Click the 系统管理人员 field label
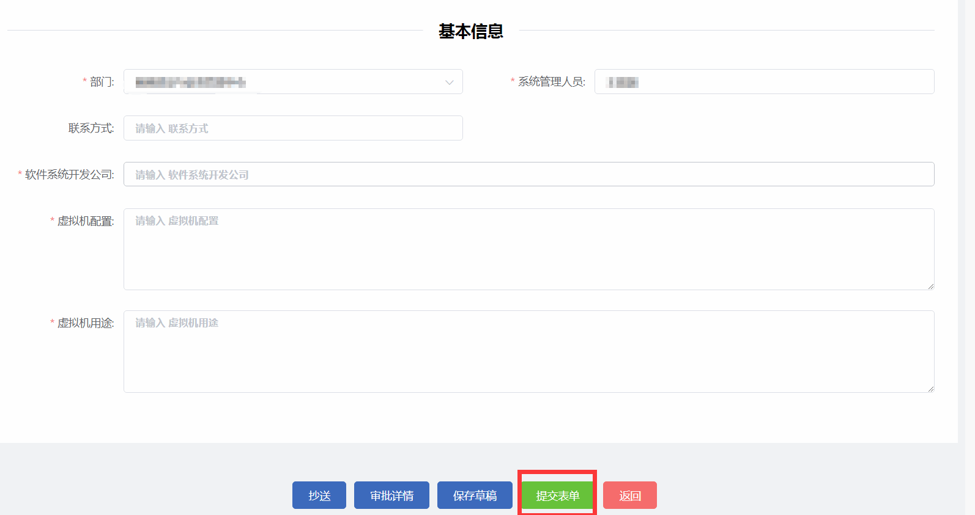Viewport: 975px width, 515px height. click(x=551, y=82)
